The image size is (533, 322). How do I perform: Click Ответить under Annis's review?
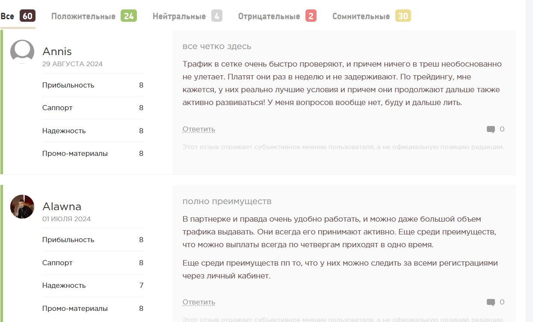tap(199, 129)
